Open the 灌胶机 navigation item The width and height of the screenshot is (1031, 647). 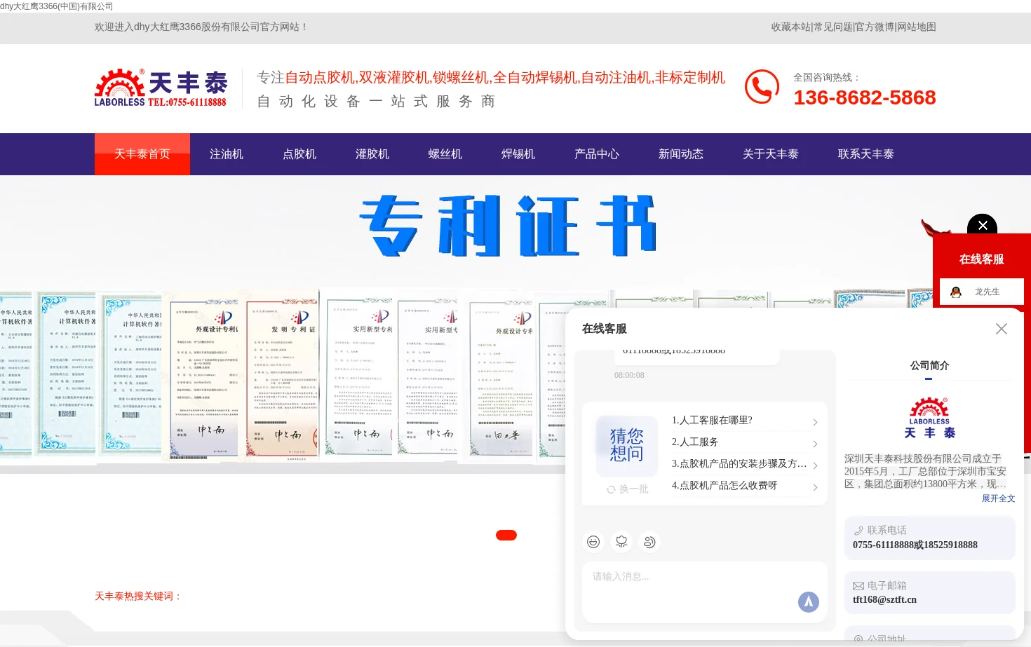click(x=372, y=154)
